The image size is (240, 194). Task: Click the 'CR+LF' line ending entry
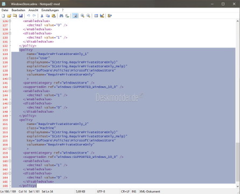click(x=125, y=191)
